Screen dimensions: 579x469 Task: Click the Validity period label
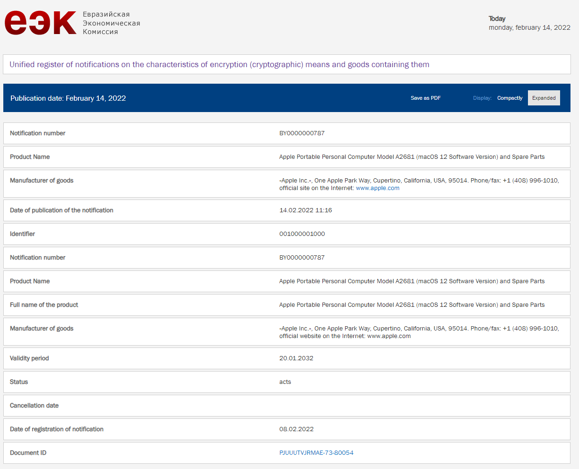click(29, 358)
